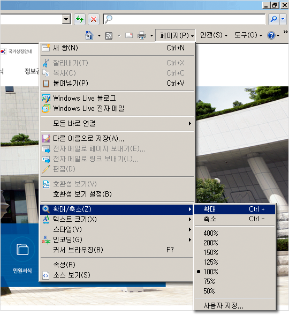This screenshot has height=315, width=289.
Task: Open the 도구(O) dropdown menu
Action: click(x=248, y=35)
